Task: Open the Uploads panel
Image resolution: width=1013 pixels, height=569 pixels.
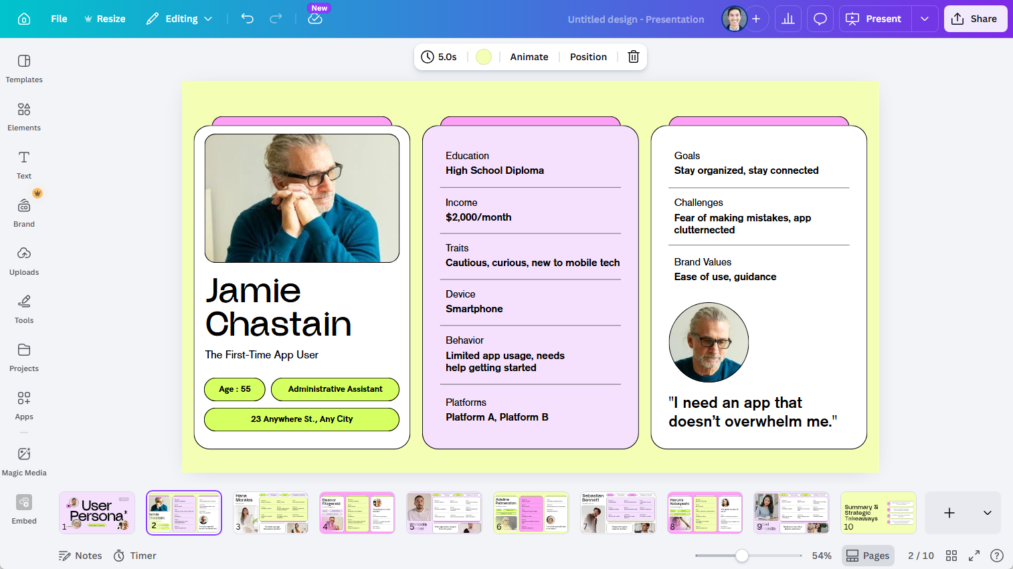Action: (x=23, y=261)
